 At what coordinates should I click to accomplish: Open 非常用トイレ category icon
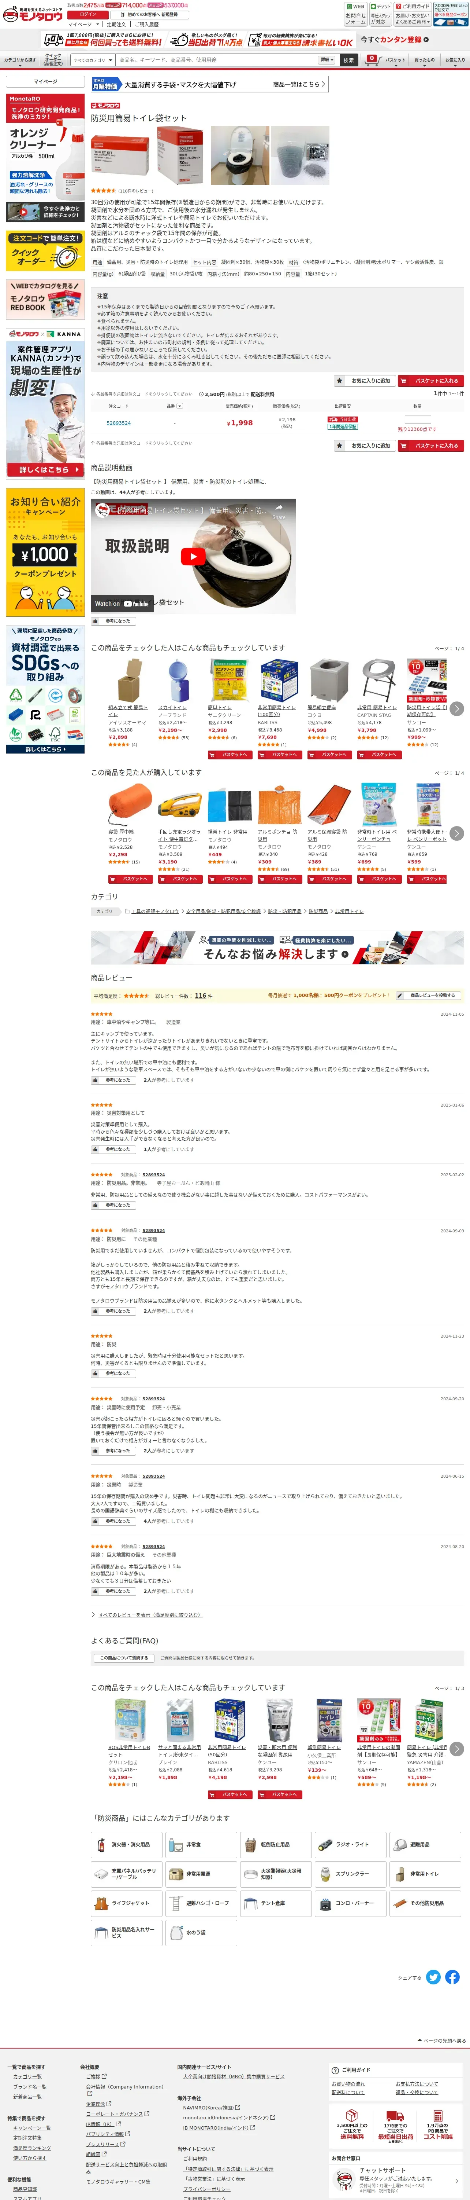coord(425,1874)
